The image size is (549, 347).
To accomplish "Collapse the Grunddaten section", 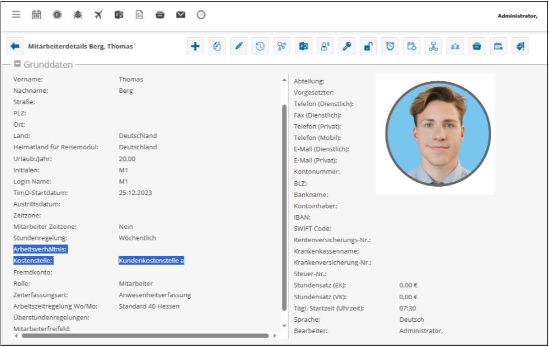I will pos(18,64).
